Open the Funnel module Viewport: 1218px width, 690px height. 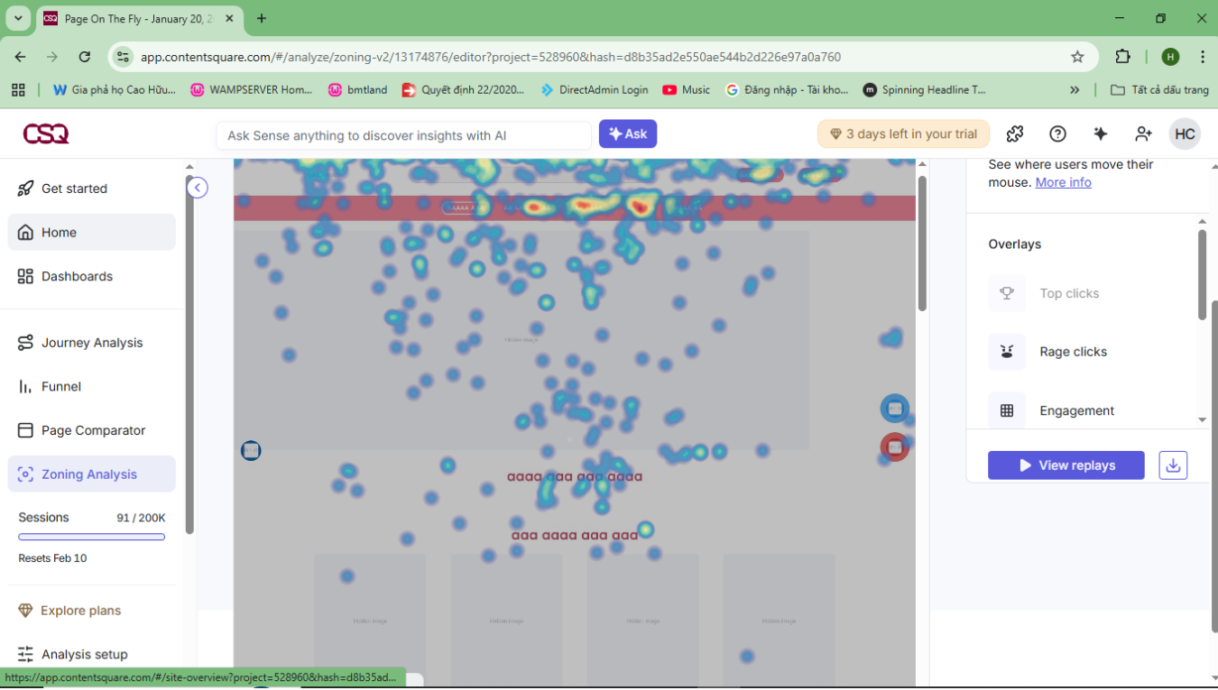pyautogui.click(x=92, y=386)
